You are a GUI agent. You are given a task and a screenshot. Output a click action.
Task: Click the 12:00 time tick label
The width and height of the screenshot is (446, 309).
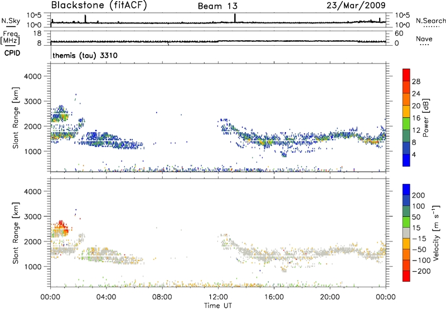[218, 297]
